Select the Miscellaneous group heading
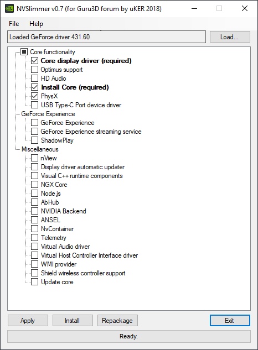This screenshot has height=350, width=258. (x=40, y=149)
